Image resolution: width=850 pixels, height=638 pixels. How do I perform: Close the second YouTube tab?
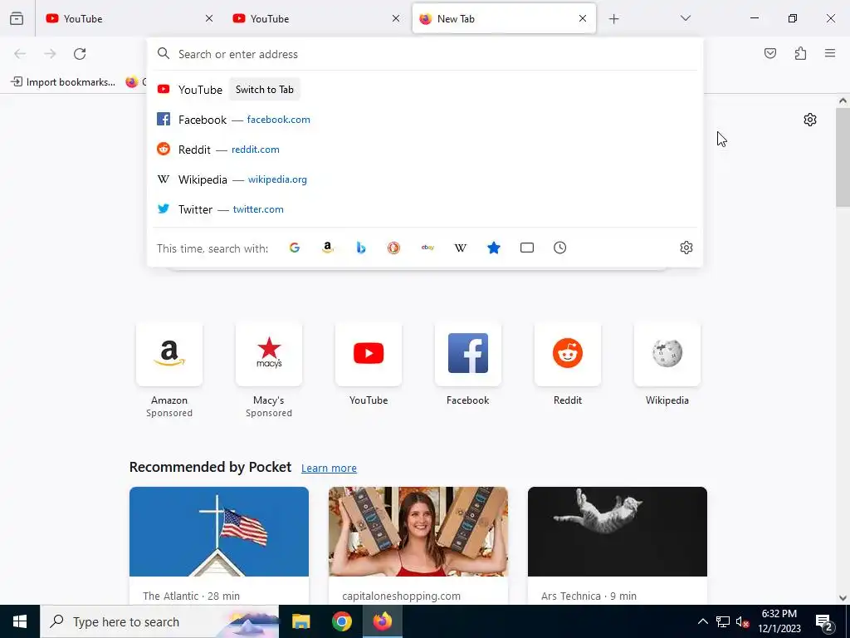tap(396, 18)
